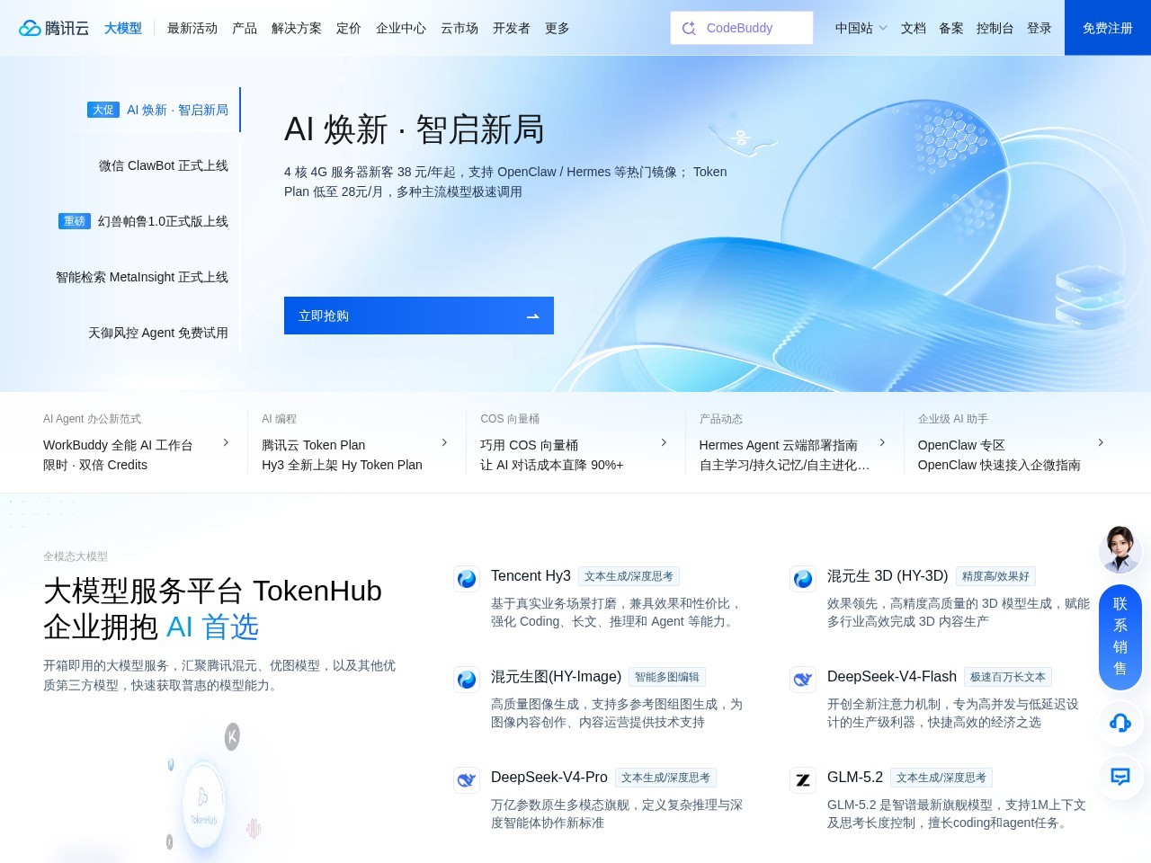Open the 开发者 menu
The width and height of the screenshot is (1151, 863).
512,28
